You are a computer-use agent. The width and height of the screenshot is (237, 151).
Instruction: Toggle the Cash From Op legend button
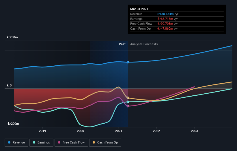click(105, 143)
